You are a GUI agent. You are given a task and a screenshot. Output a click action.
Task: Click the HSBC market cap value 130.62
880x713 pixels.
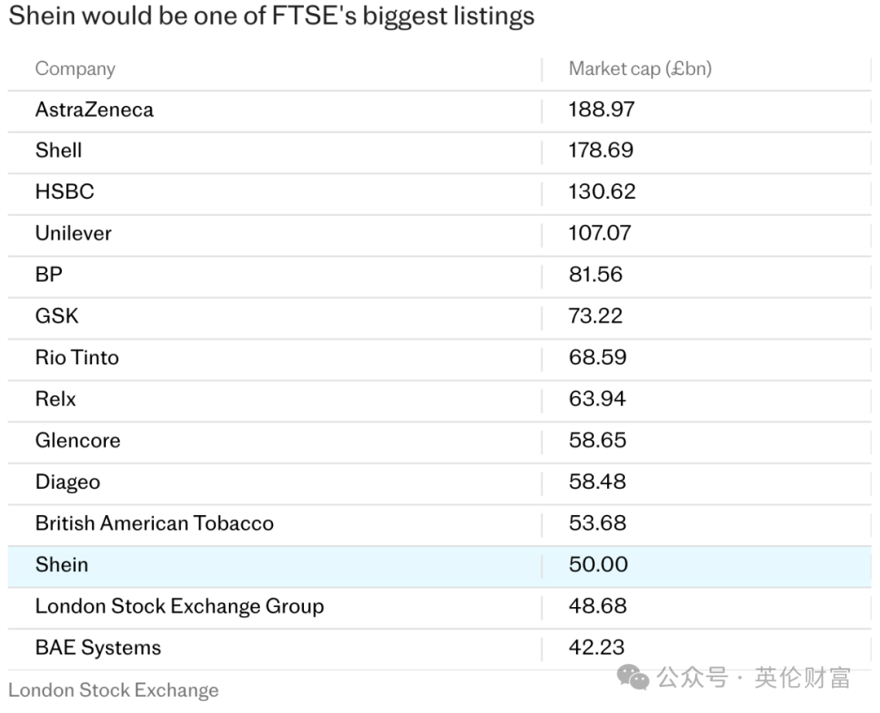click(602, 192)
